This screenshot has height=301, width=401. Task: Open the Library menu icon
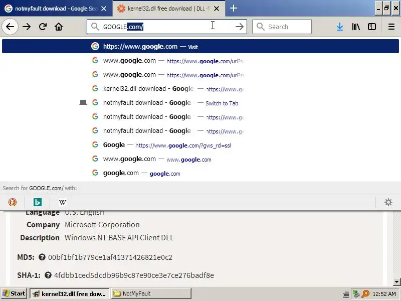(356, 27)
